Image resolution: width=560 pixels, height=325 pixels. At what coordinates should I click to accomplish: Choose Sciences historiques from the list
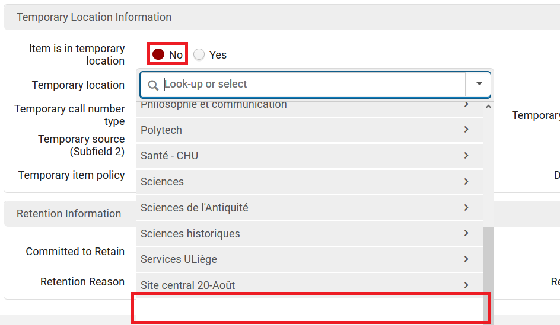coord(310,233)
